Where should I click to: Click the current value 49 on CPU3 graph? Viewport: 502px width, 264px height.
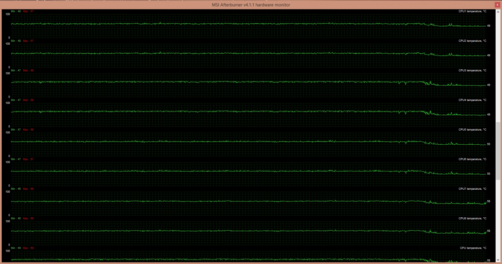click(489, 85)
